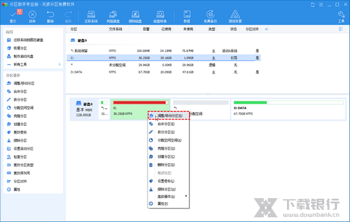Viewport: 350px width, 222px height.
Task: Choose 属性 in the context menu
Action: coord(169,203)
